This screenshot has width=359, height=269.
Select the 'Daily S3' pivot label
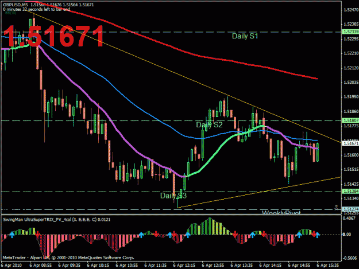point(173,196)
